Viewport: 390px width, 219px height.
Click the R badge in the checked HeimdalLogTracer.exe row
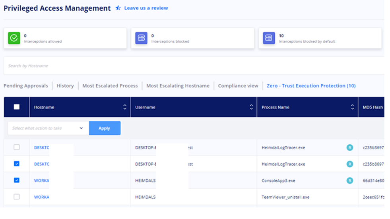pos(350,164)
